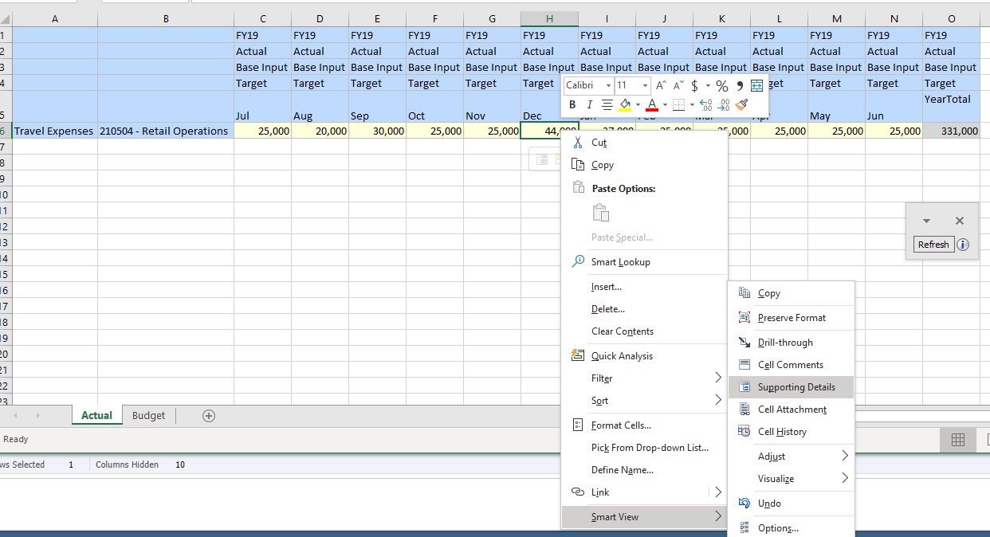Apply yellow fill color

click(x=625, y=104)
